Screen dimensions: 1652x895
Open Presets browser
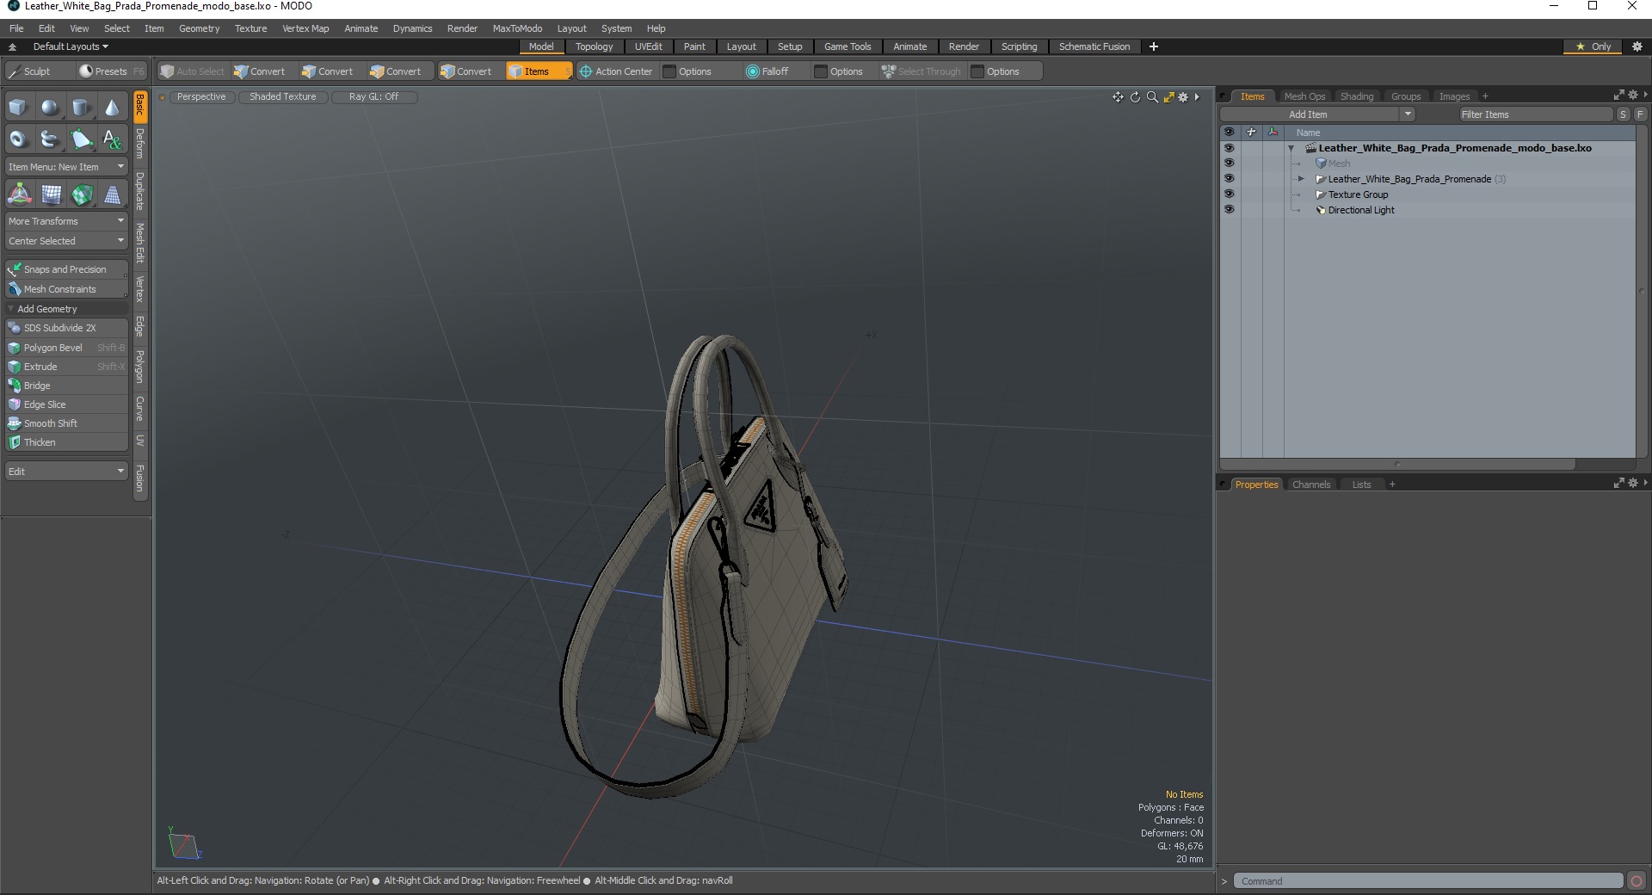[111, 71]
